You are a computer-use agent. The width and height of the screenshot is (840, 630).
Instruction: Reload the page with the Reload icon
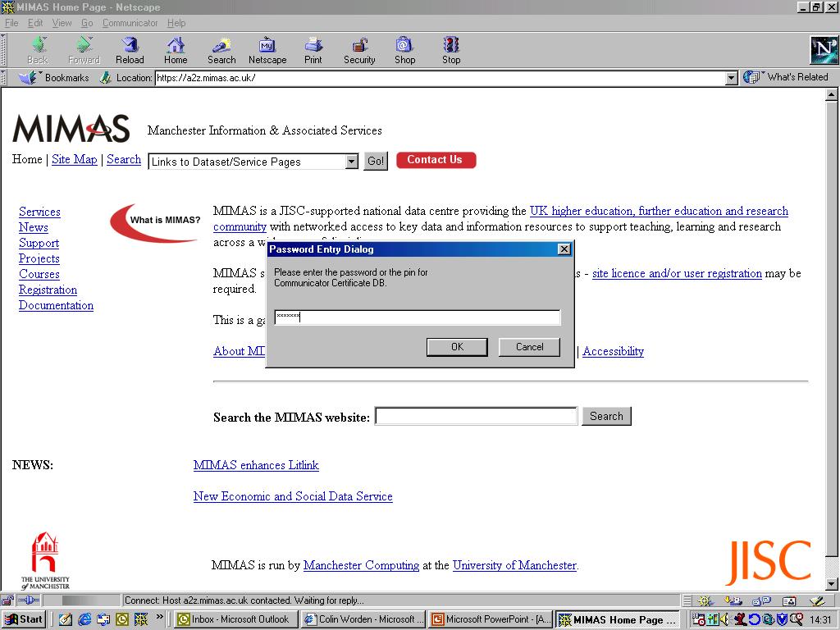130,50
